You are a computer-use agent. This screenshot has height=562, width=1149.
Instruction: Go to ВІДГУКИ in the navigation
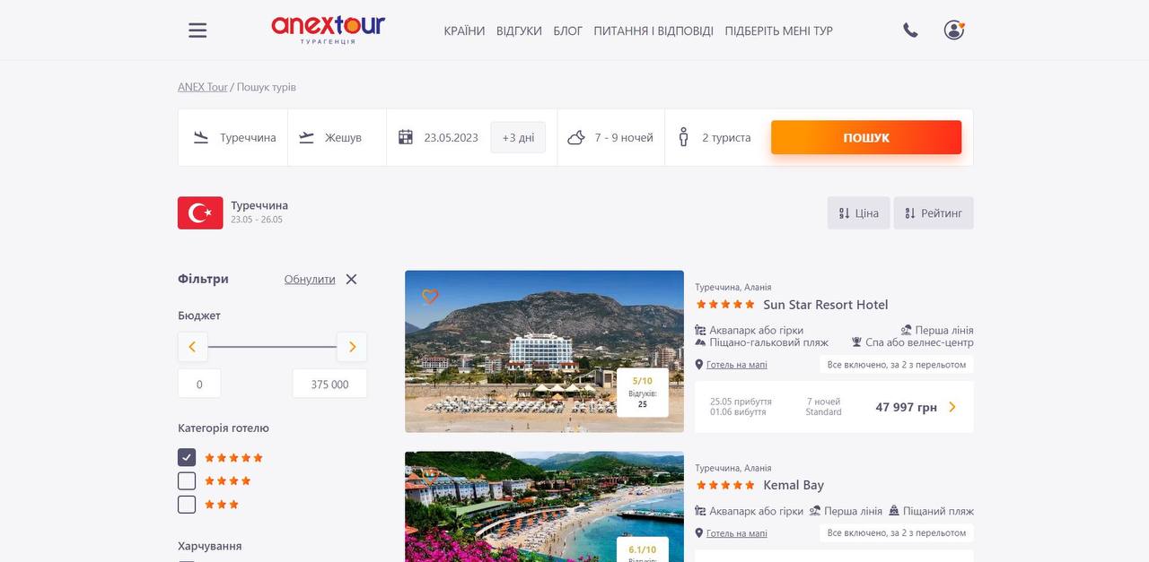click(519, 30)
